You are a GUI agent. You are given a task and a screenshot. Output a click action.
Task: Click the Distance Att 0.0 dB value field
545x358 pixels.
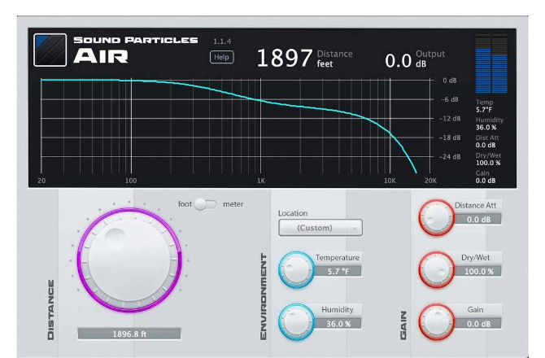[477, 219]
